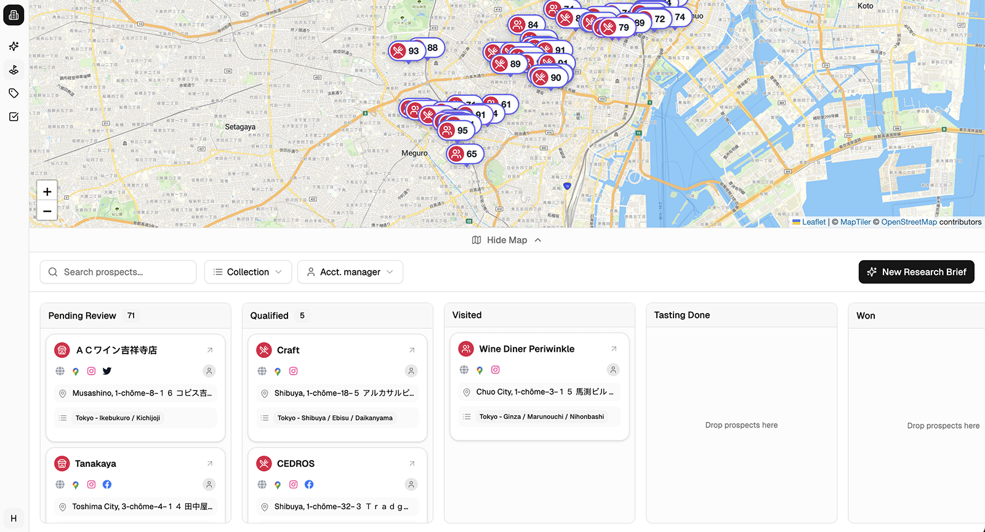Select the Pending Review column header
The height and width of the screenshot is (532, 985).
[82, 316]
